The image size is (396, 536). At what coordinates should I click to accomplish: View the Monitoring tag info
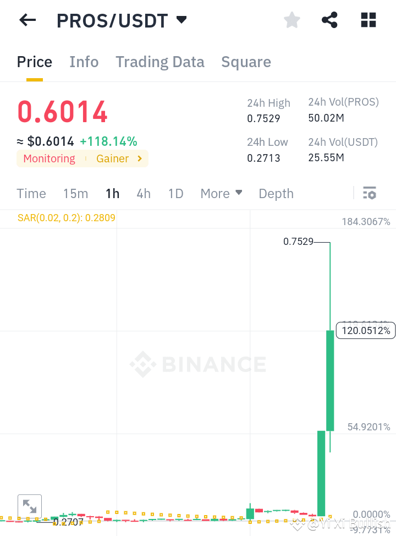click(49, 158)
